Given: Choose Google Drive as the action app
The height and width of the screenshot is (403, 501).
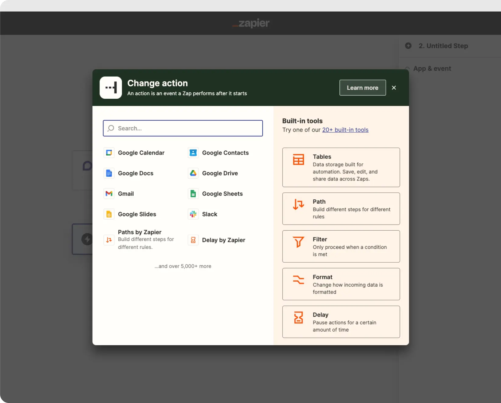Looking at the screenshot, I should (220, 173).
